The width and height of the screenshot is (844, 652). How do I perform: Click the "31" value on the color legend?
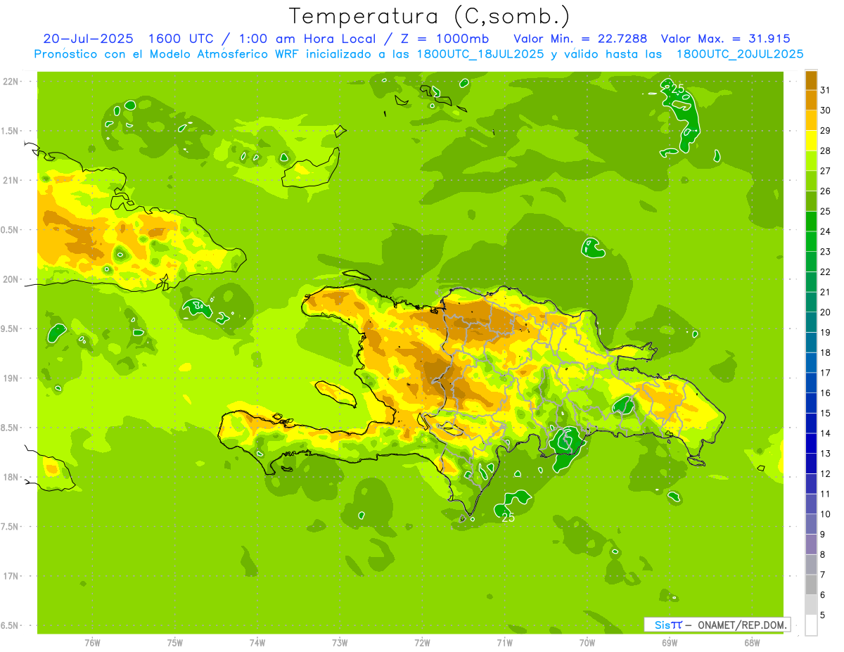[826, 90]
